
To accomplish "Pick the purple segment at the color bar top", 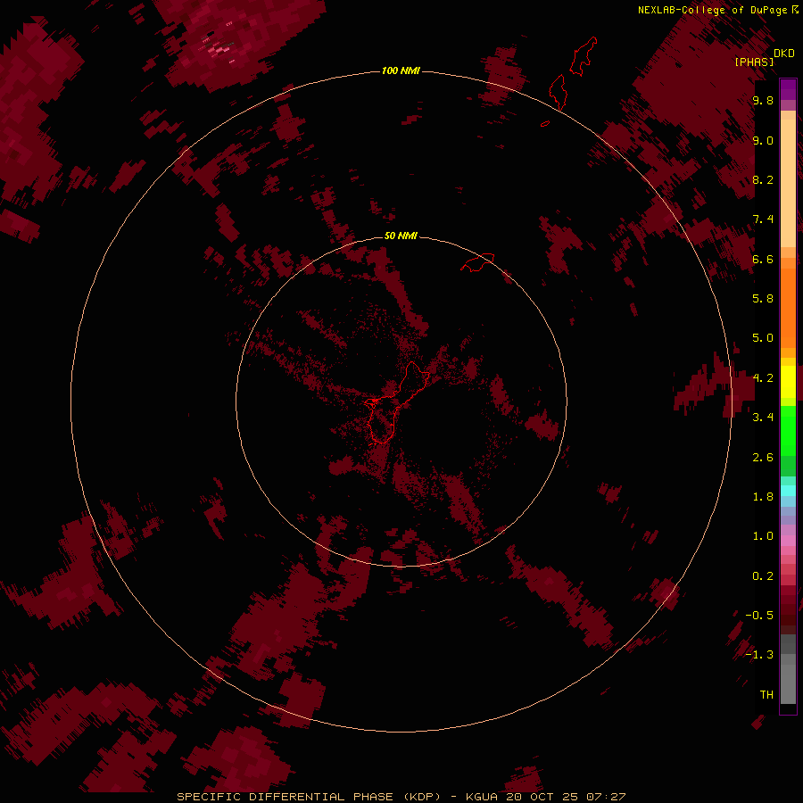I will (x=788, y=89).
